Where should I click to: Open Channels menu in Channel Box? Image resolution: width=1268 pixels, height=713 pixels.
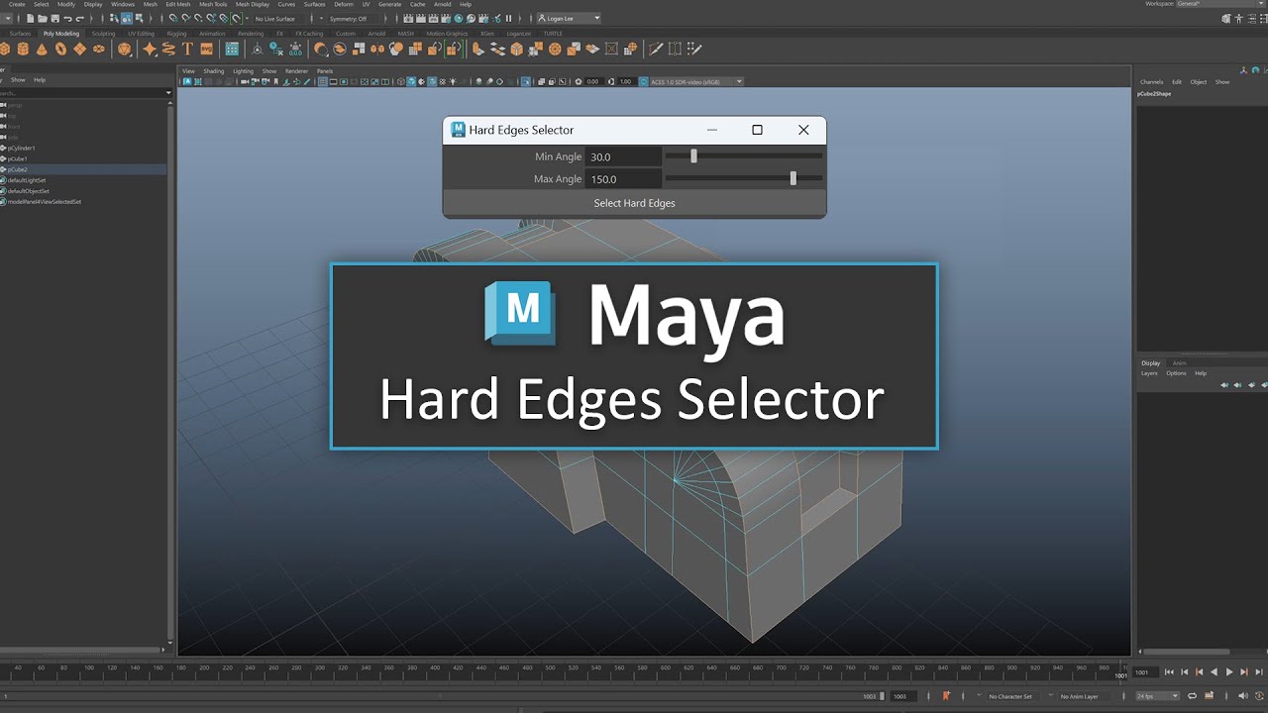(x=1151, y=82)
